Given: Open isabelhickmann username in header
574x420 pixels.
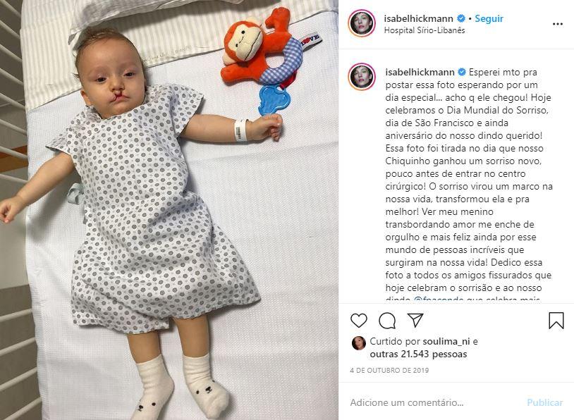Looking at the screenshot, I should pos(418,18).
